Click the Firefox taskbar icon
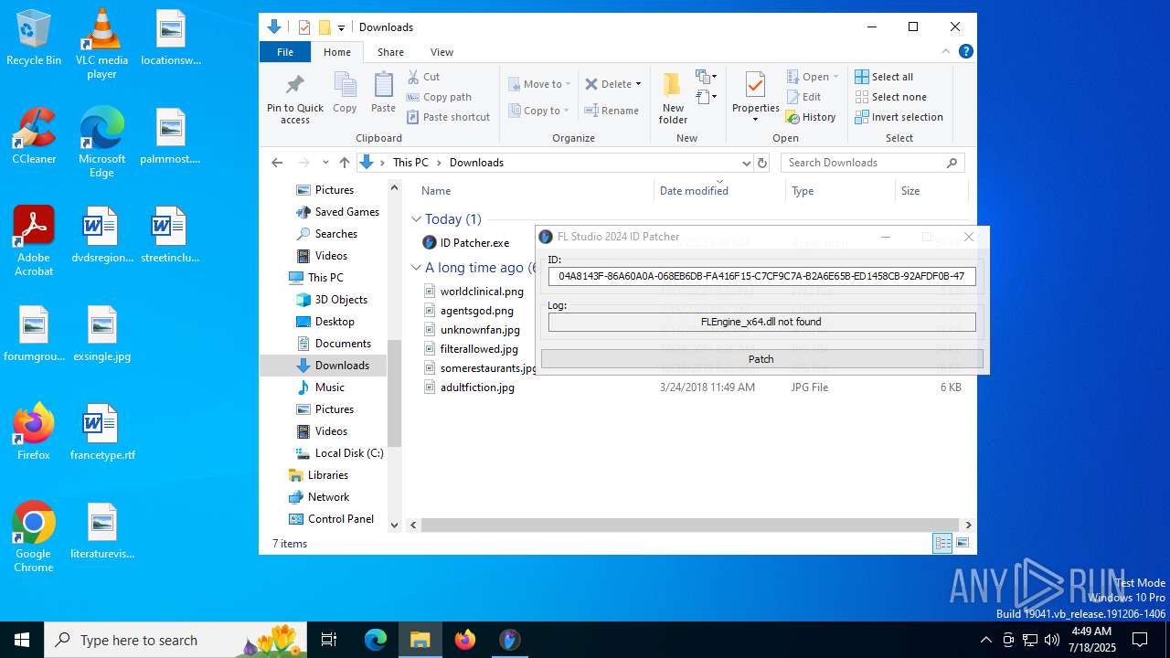Viewport: 1170px width, 658px height. pos(465,640)
